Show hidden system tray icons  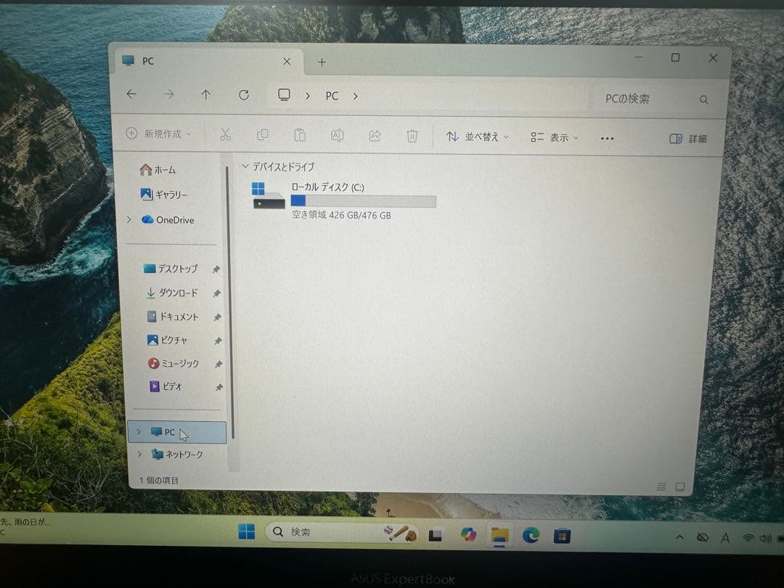[x=679, y=537]
